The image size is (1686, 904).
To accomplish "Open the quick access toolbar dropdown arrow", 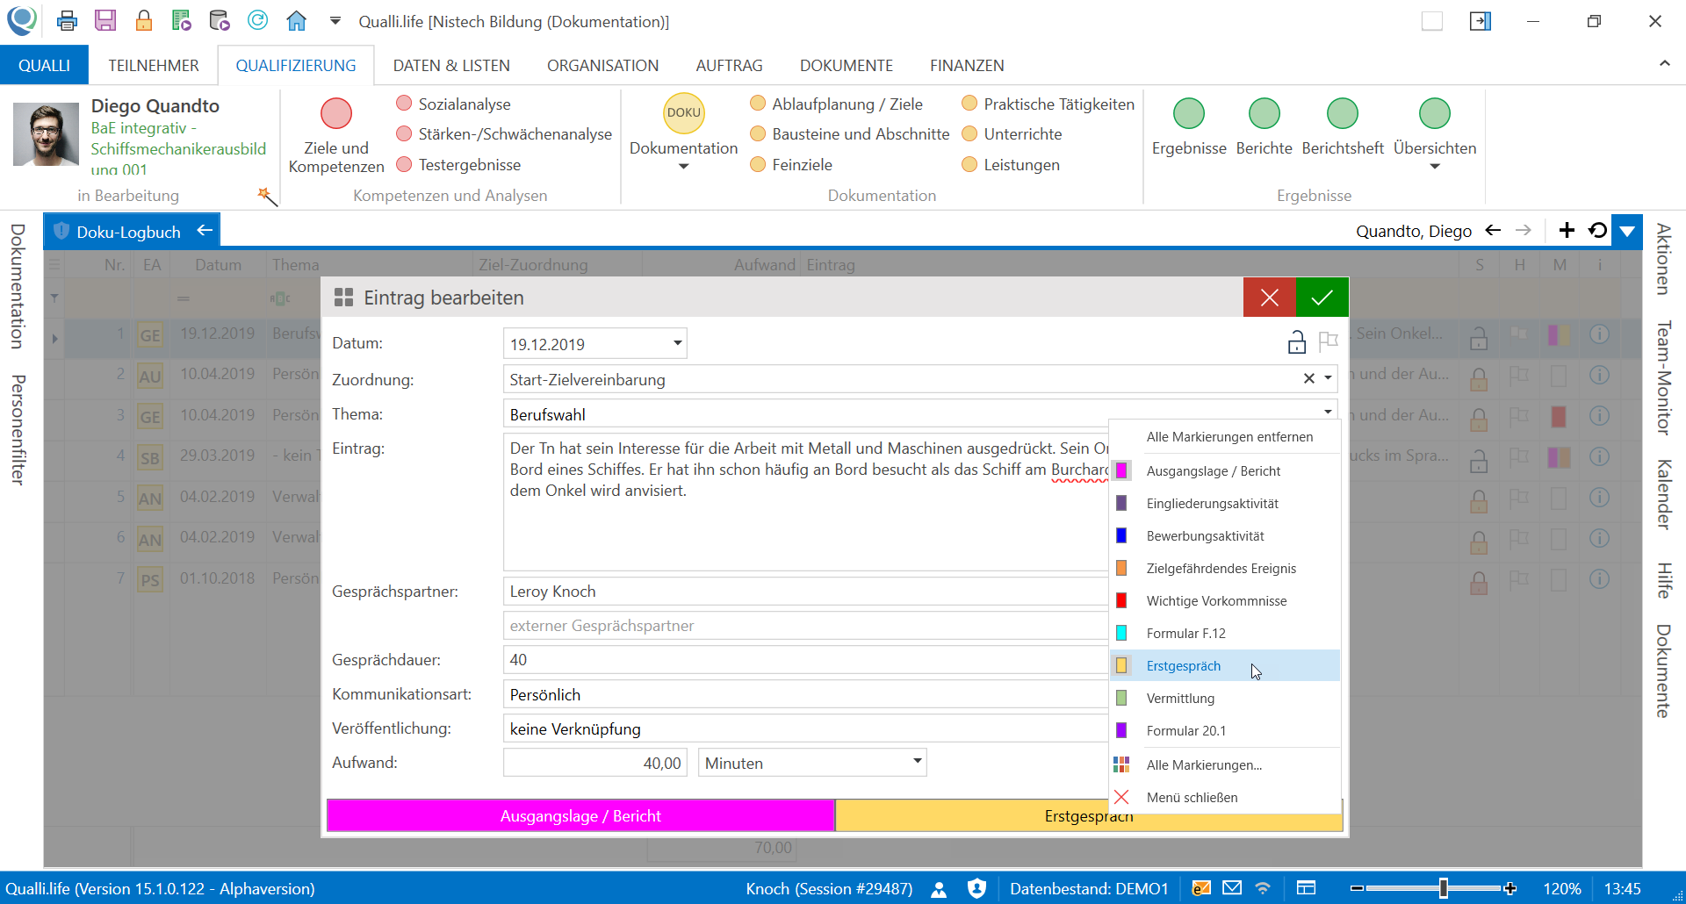I will [x=335, y=21].
